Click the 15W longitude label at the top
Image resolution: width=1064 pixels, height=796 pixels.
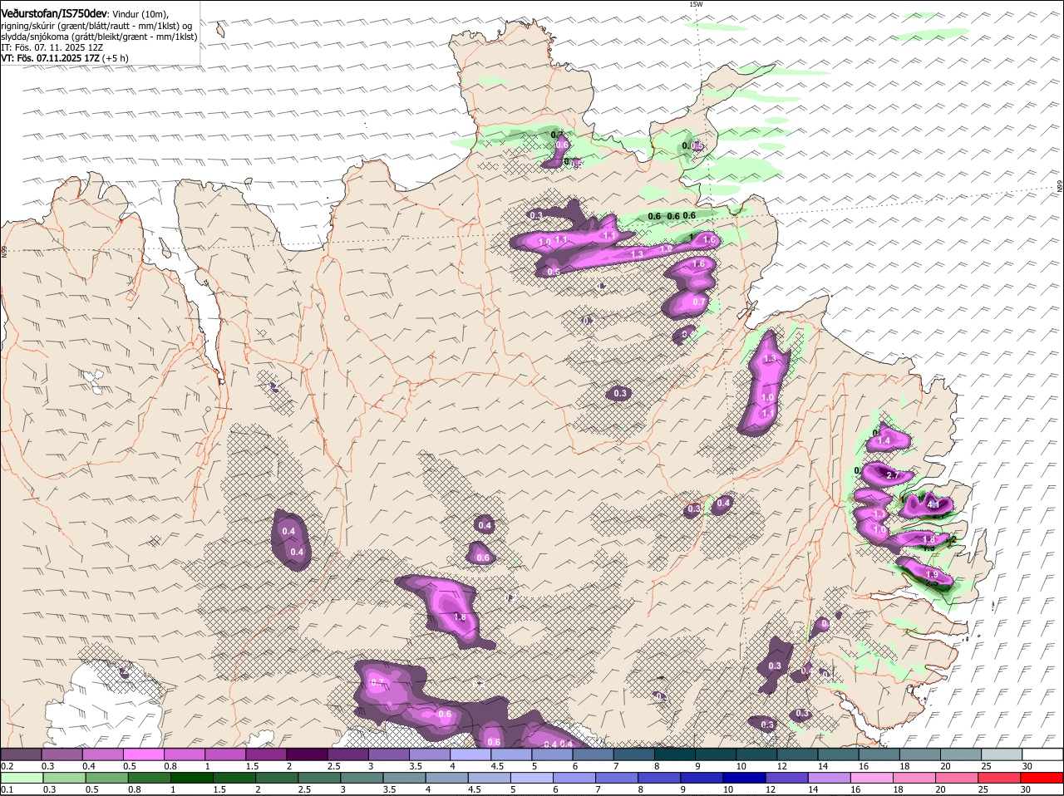pyautogui.click(x=696, y=4)
